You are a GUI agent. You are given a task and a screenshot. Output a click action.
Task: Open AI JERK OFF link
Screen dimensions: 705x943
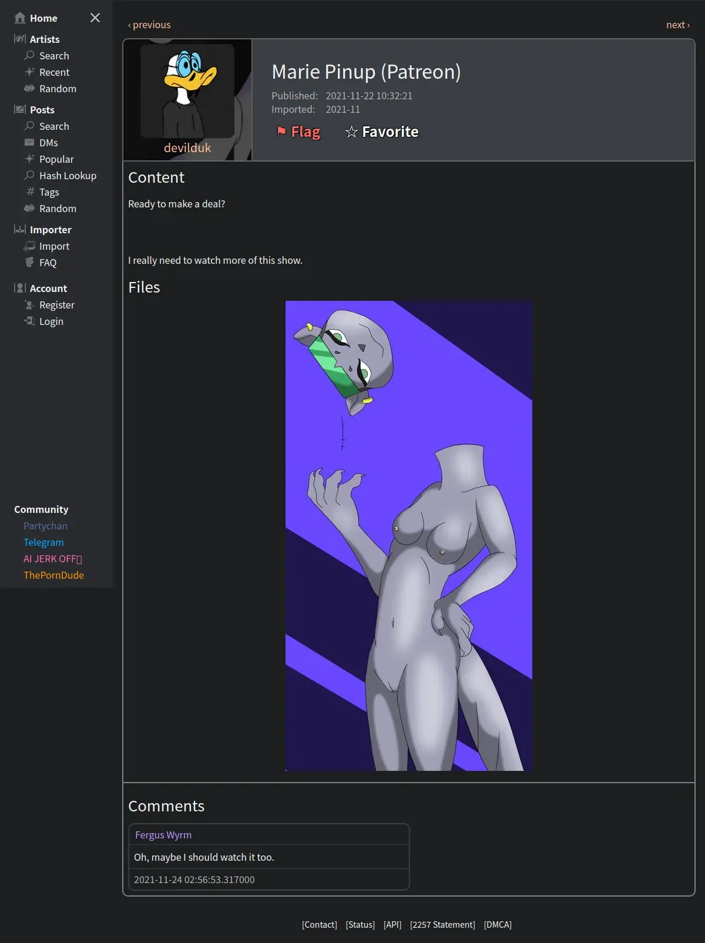pos(53,559)
